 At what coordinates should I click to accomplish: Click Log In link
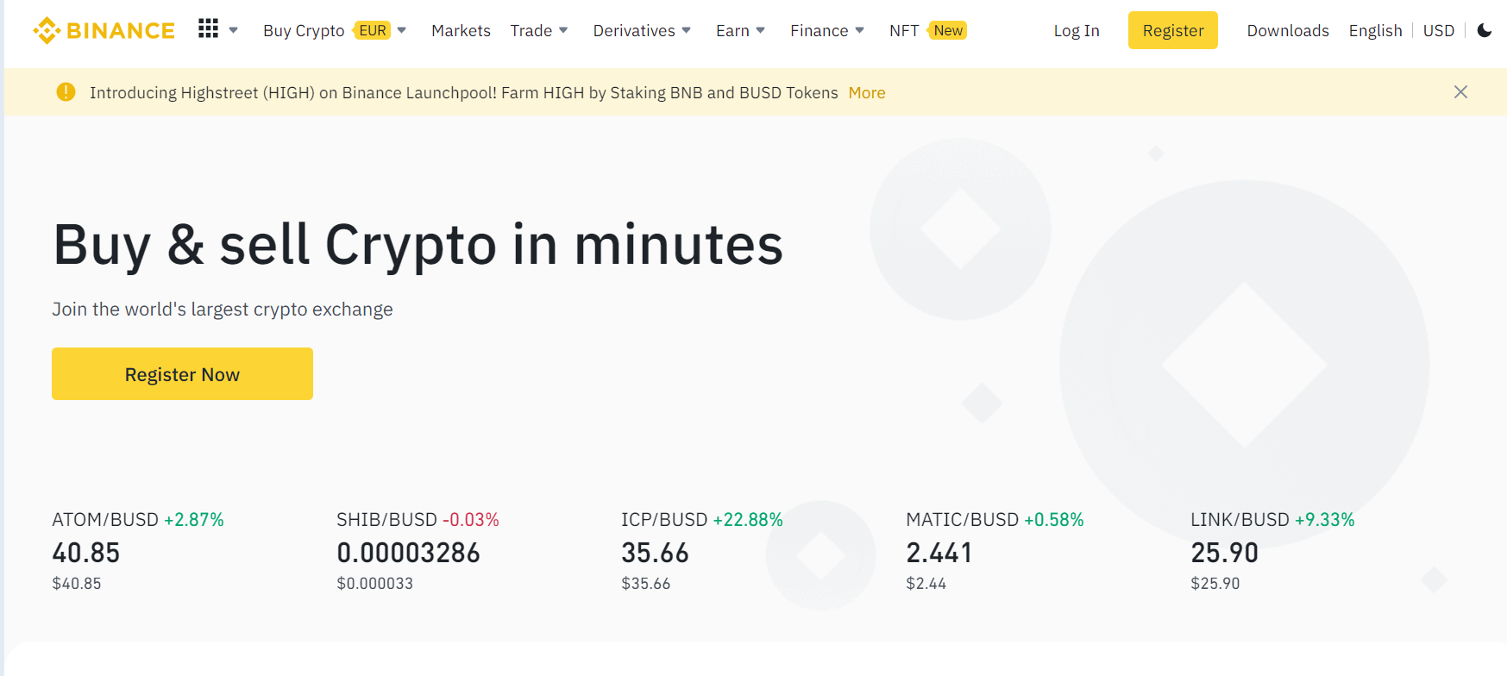pyautogui.click(x=1077, y=31)
